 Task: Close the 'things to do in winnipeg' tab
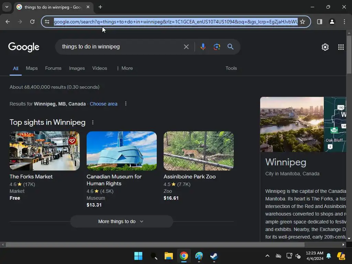pos(88,7)
